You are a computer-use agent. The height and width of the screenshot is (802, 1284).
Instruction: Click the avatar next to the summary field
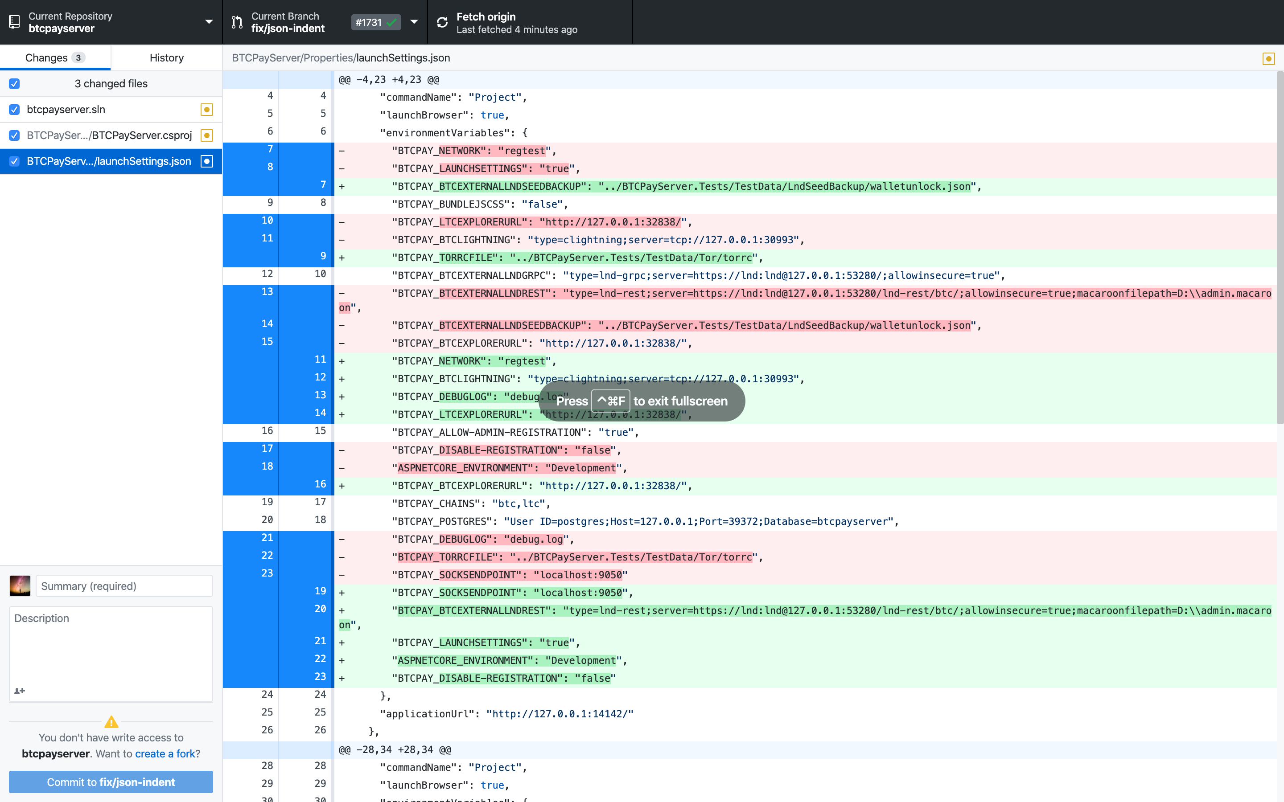click(20, 585)
